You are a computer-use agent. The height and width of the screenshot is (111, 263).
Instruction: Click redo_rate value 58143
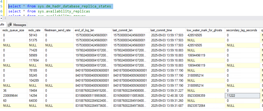[x=35, y=35]
